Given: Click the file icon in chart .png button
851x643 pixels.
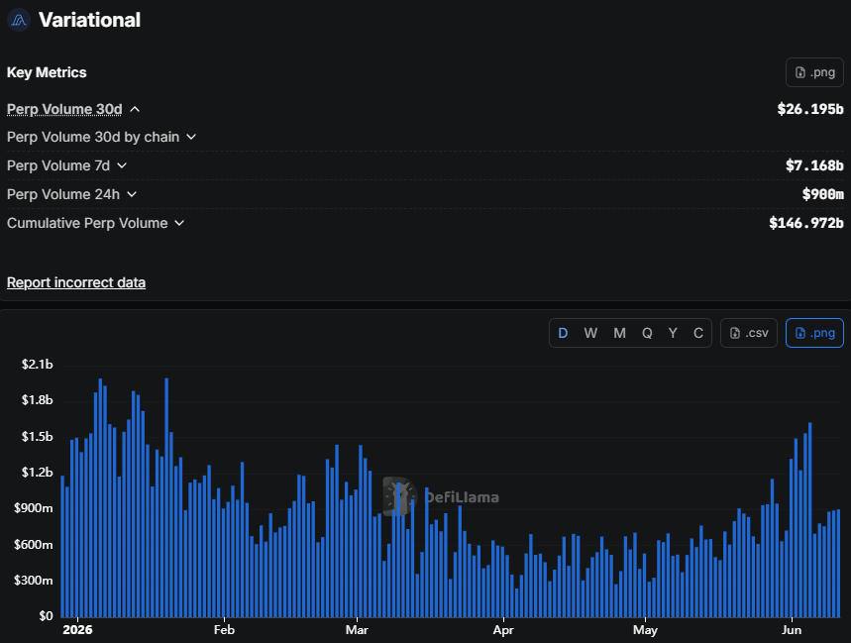Looking at the screenshot, I should [800, 333].
